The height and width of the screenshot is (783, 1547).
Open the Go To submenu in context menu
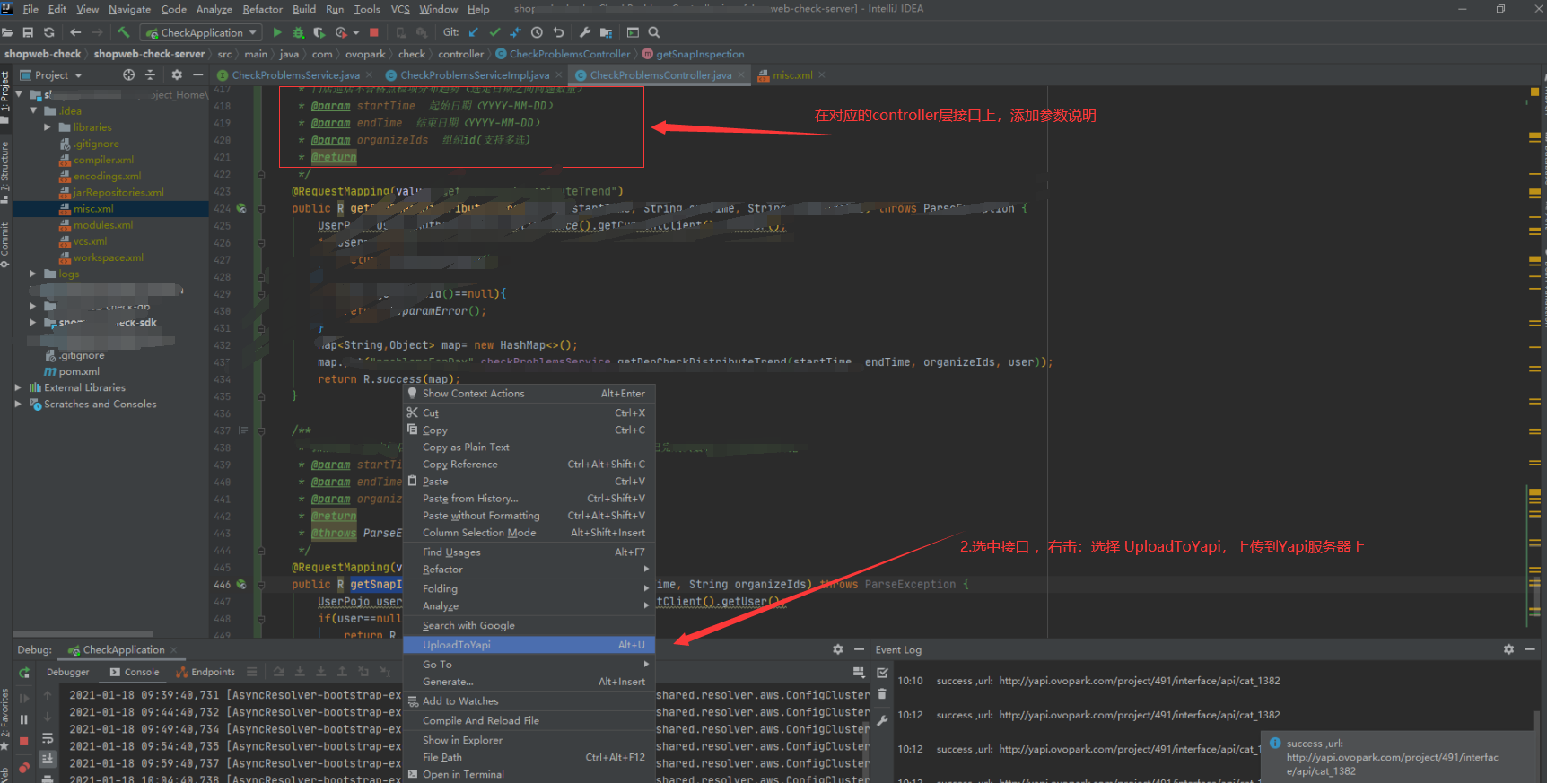[x=529, y=665]
